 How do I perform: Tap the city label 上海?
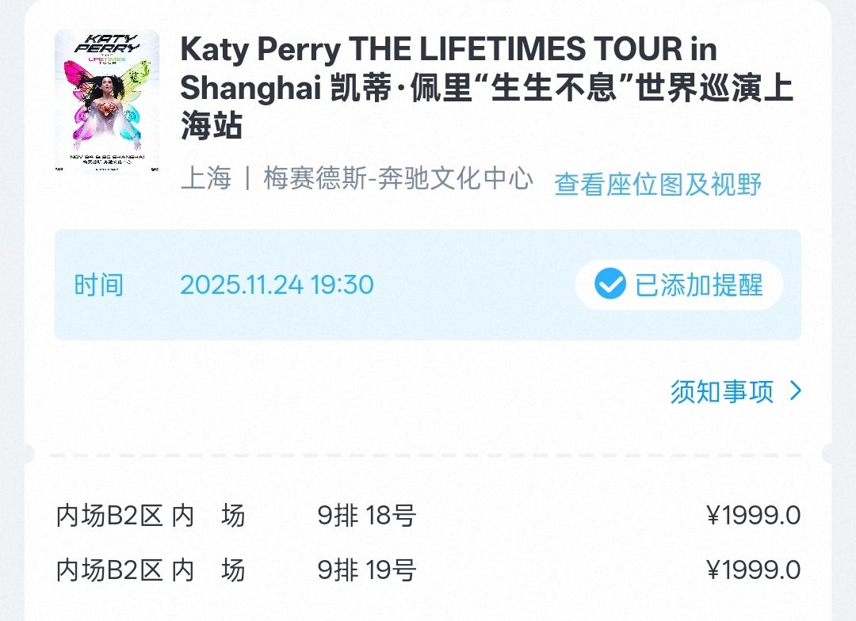tap(206, 179)
